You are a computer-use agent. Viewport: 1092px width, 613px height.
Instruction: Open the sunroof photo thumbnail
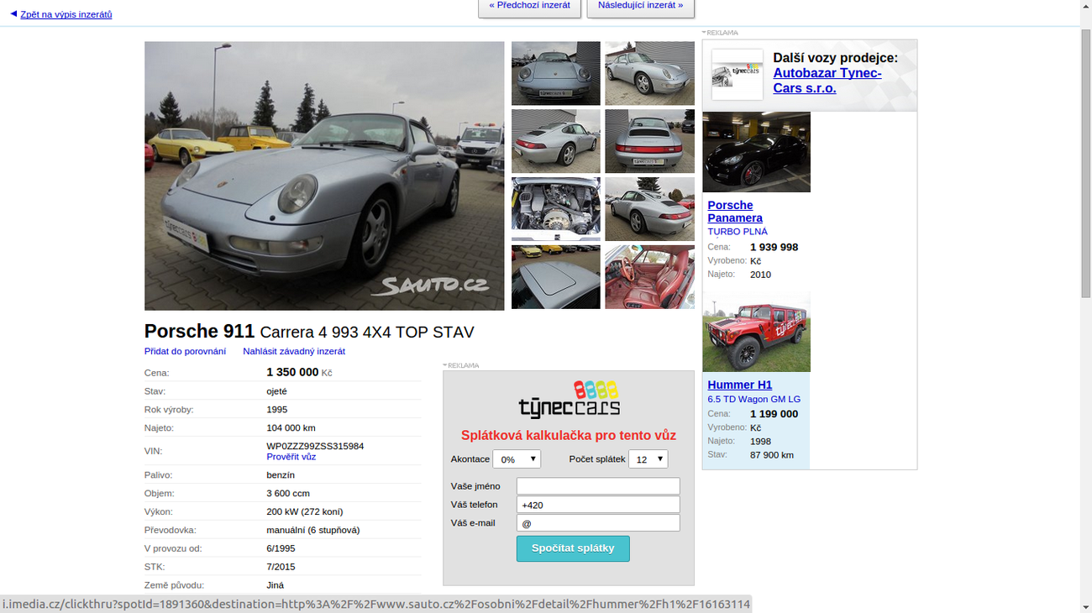pos(555,277)
